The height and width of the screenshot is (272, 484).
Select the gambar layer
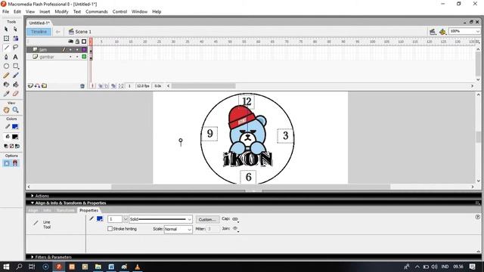click(x=47, y=57)
